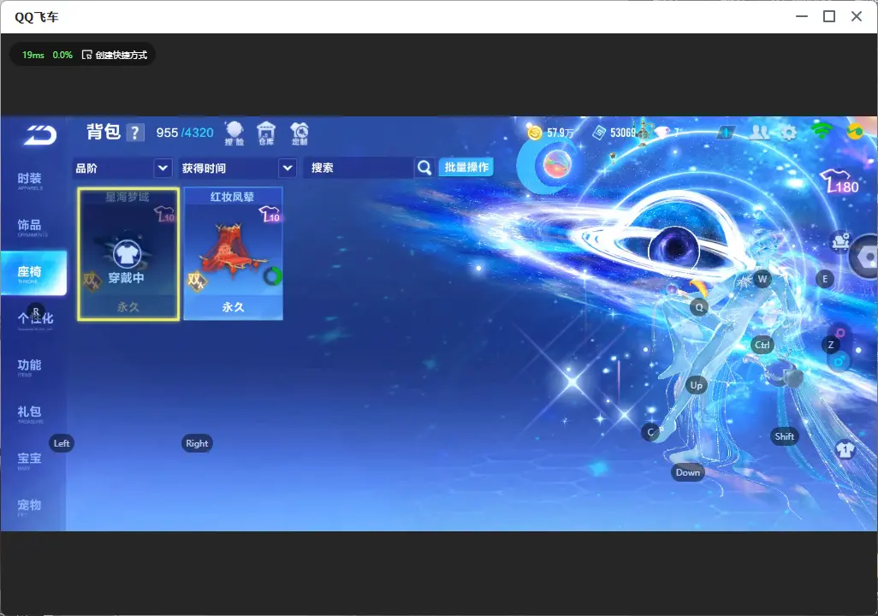Close the QQ飞车 window

(x=856, y=17)
